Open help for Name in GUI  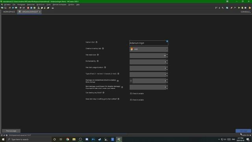[x=96, y=42]
